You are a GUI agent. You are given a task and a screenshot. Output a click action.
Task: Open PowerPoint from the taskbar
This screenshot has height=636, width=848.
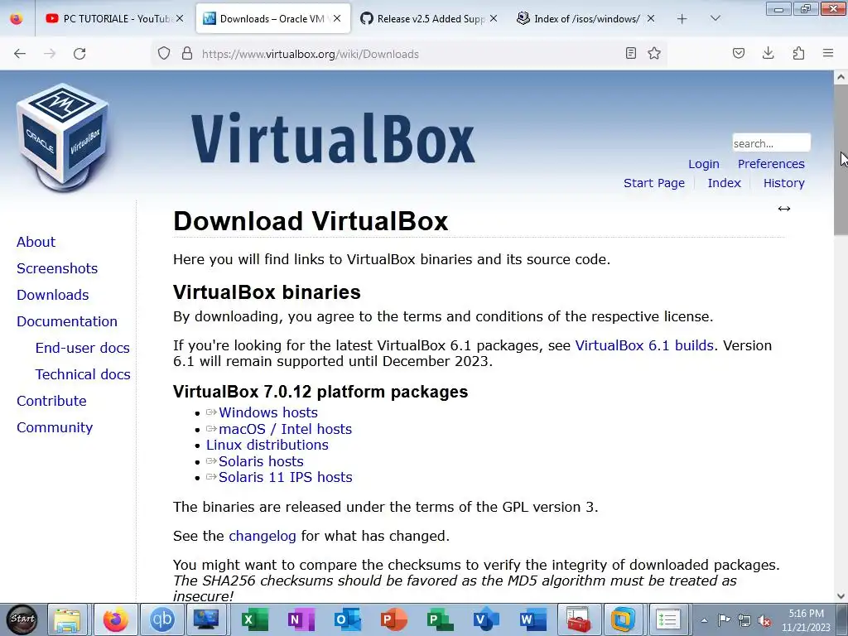tap(393, 619)
